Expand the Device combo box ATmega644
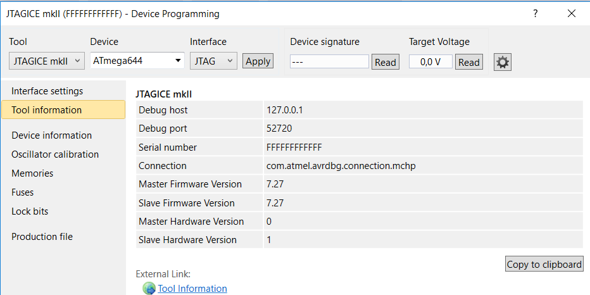 (x=137, y=61)
